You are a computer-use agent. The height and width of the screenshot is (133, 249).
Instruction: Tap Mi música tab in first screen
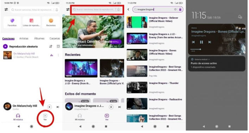coord(18,117)
